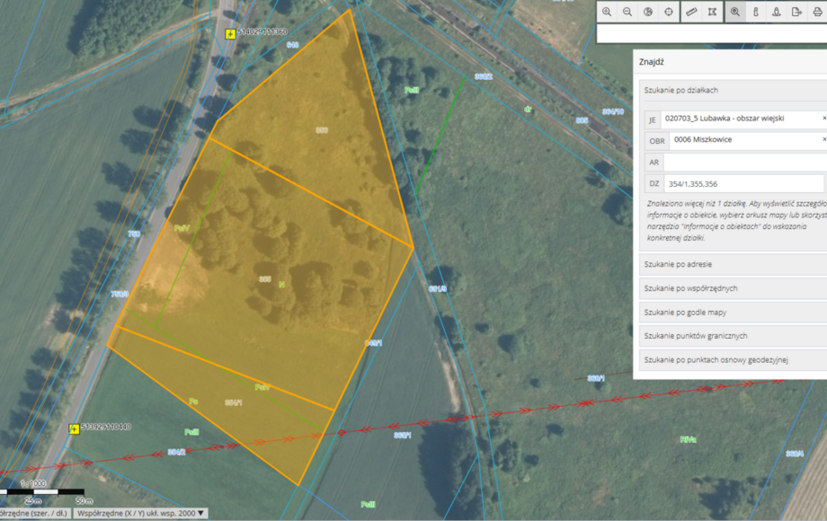
Task: Click the white search bar under toolbar
Action: [x=712, y=34]
